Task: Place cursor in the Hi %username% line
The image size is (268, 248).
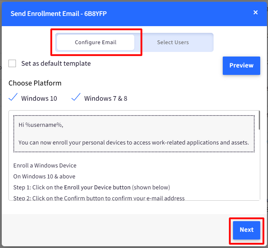Action: point(41,125)
